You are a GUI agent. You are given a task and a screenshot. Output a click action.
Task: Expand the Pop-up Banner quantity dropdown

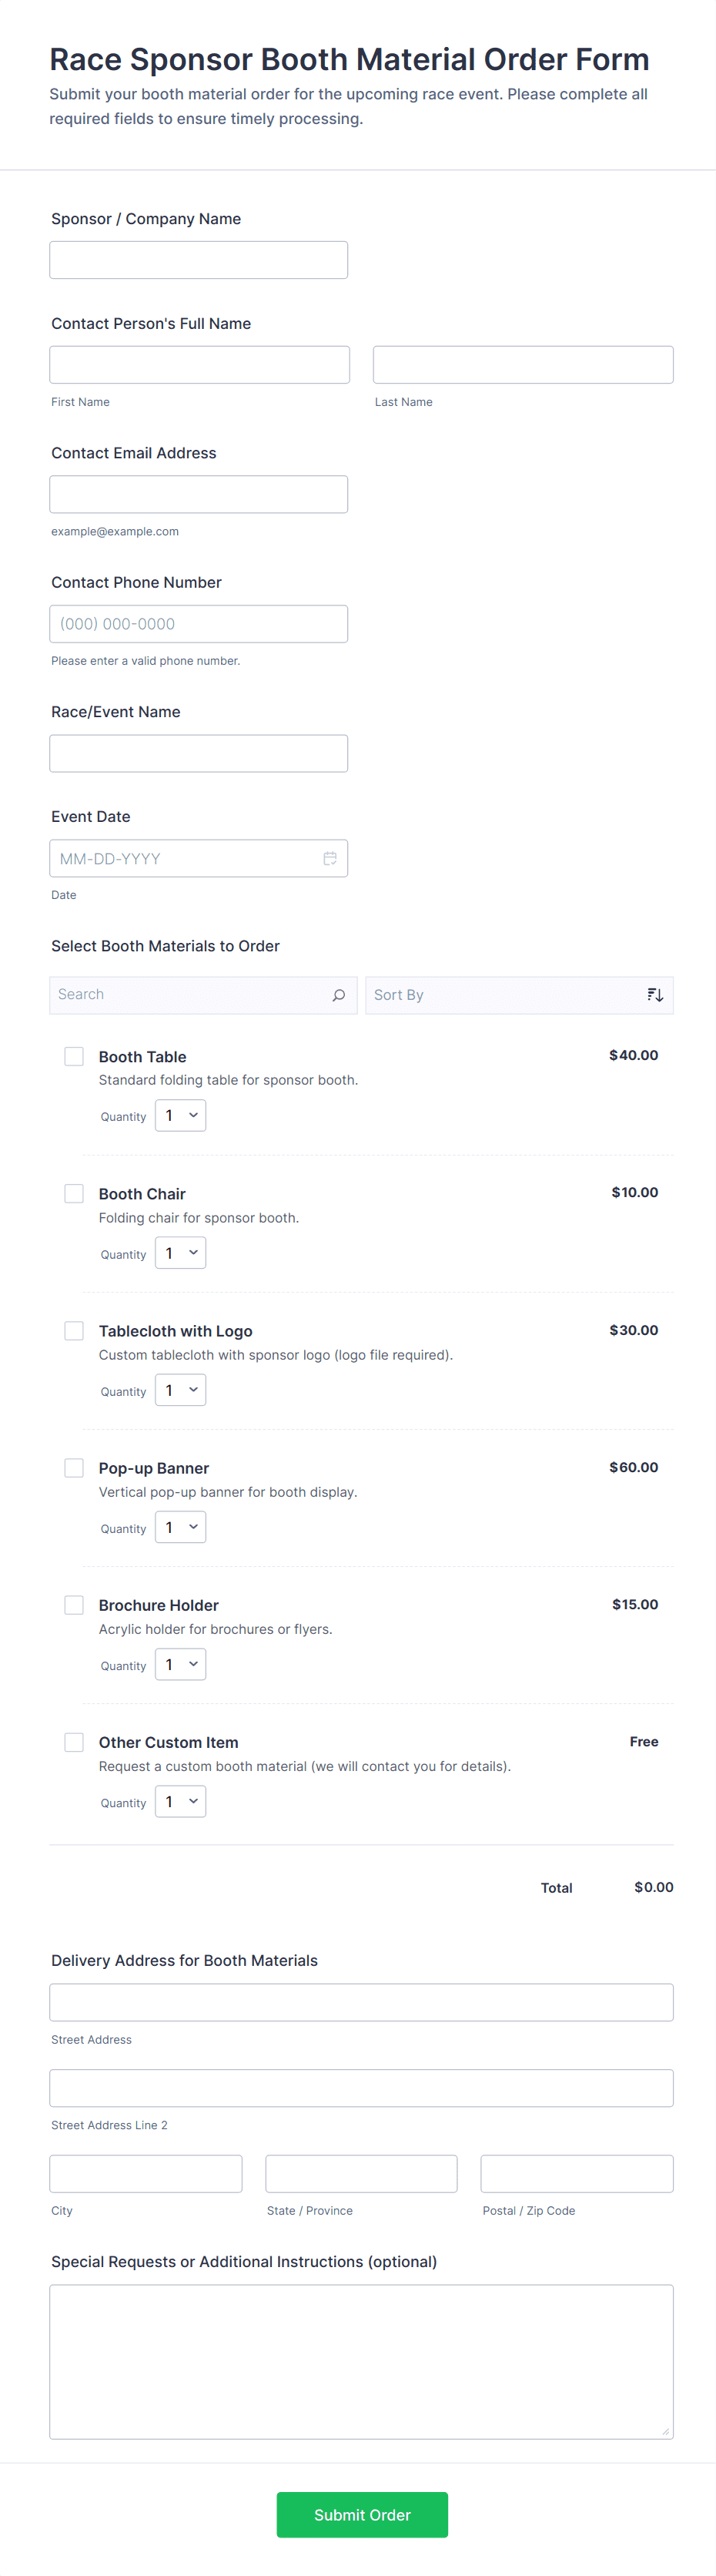point(181,1527)
